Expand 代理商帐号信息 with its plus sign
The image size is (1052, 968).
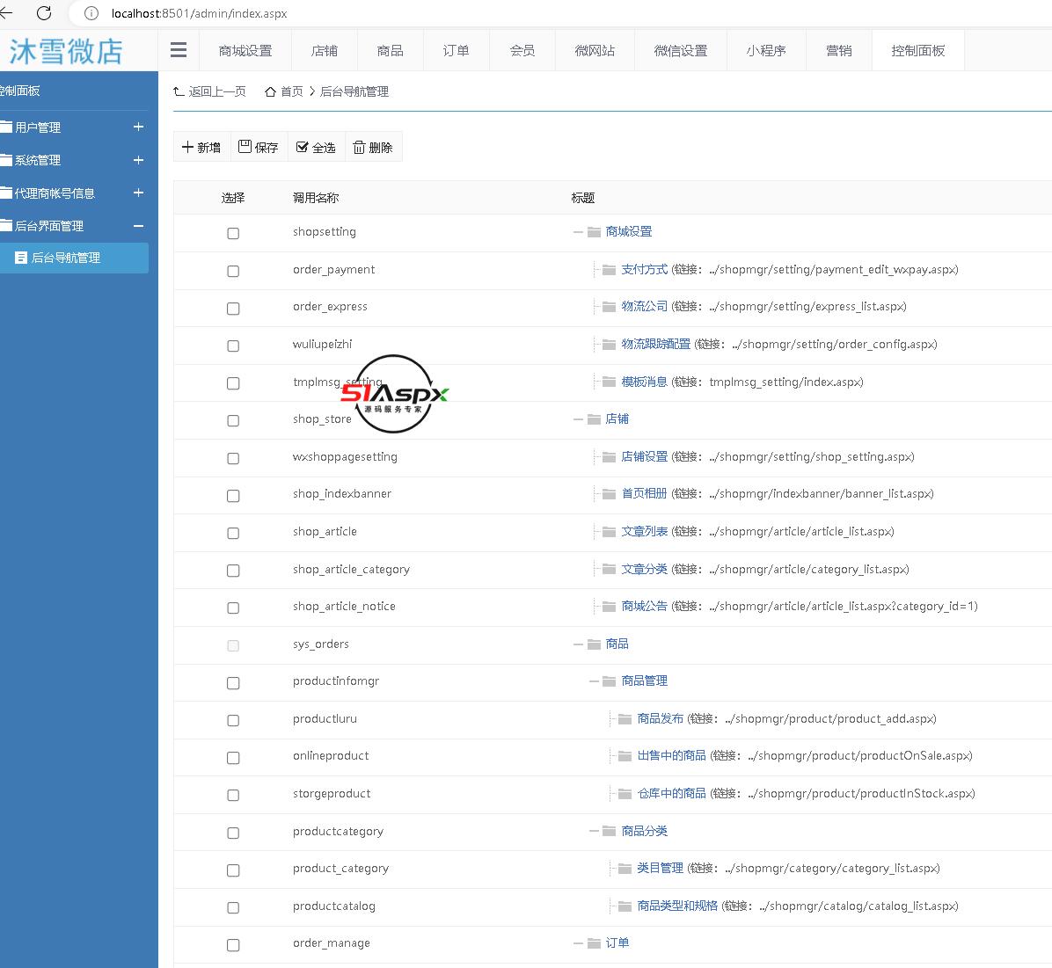[x=138, y=193]
